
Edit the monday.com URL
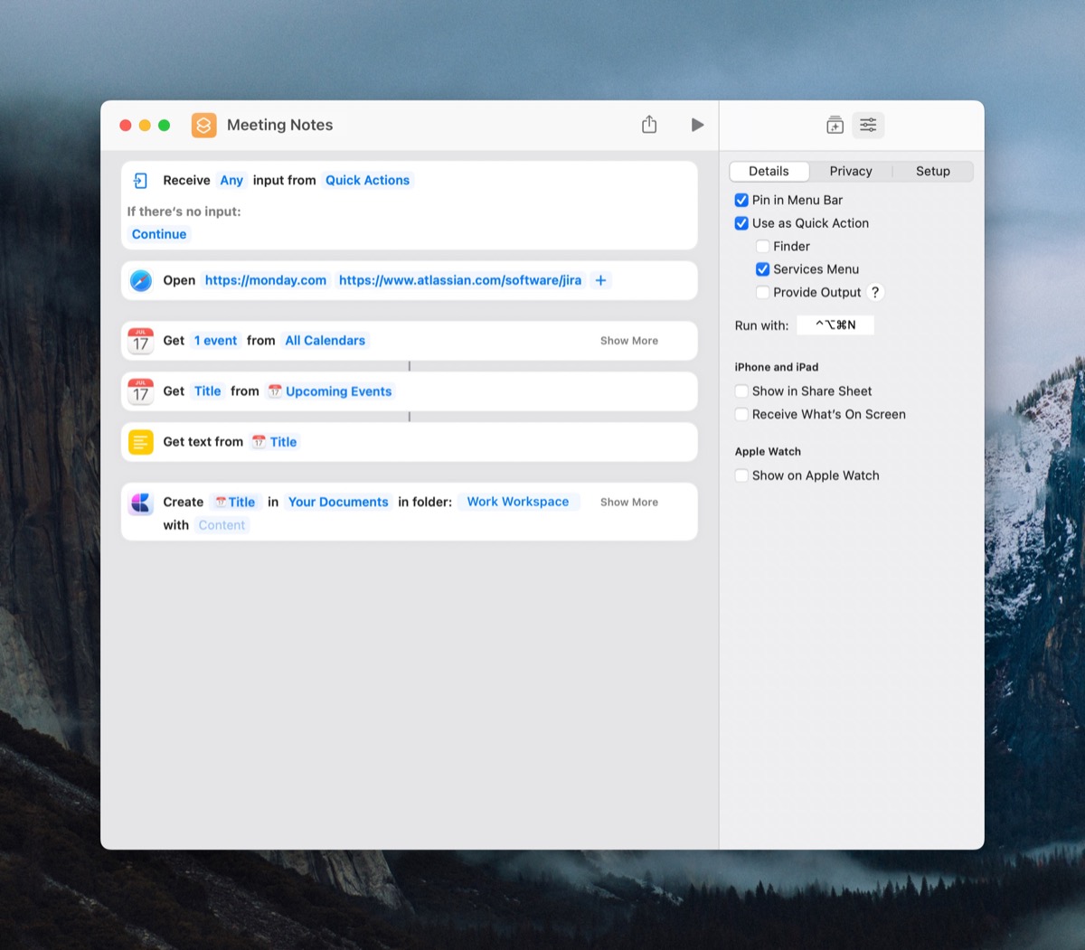click(x=266, y=280)
